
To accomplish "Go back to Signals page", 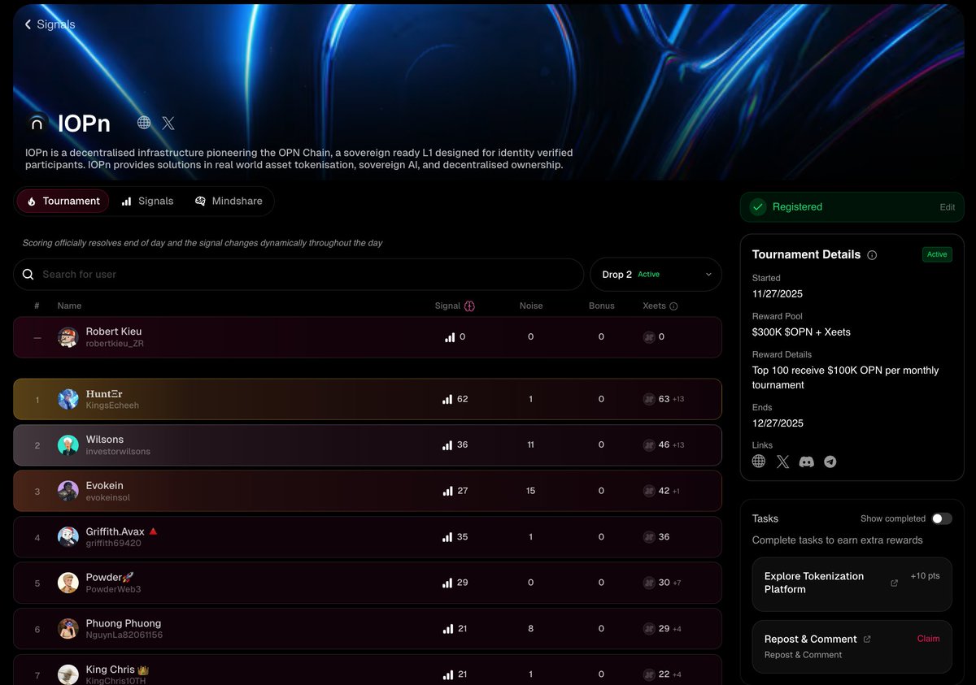I will (x=50, y=24).
